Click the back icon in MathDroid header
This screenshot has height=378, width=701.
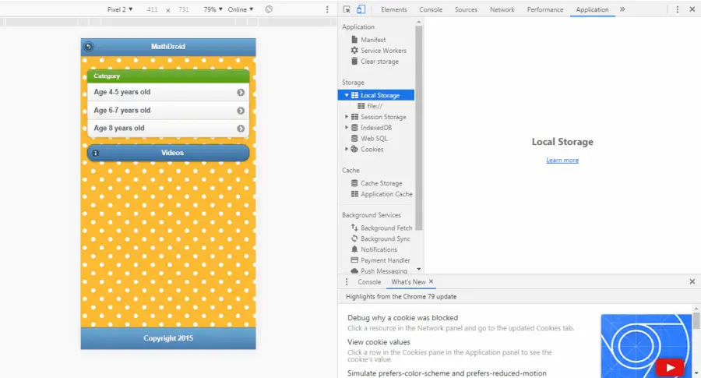pyautogui.click(x=89, y=47)
